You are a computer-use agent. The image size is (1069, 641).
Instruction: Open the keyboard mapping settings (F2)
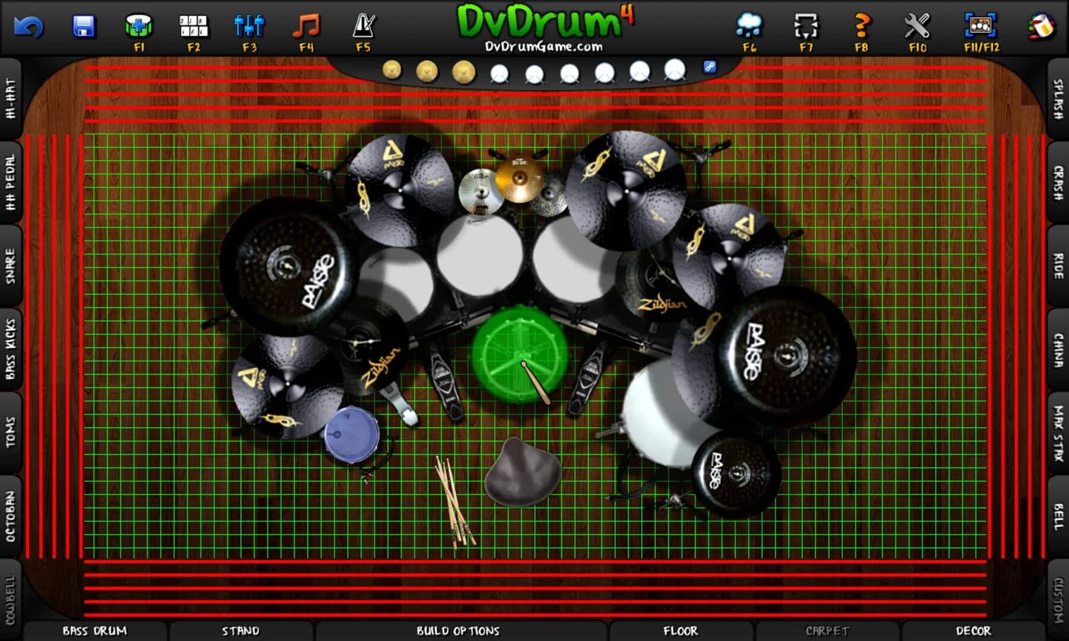point(192,25)
